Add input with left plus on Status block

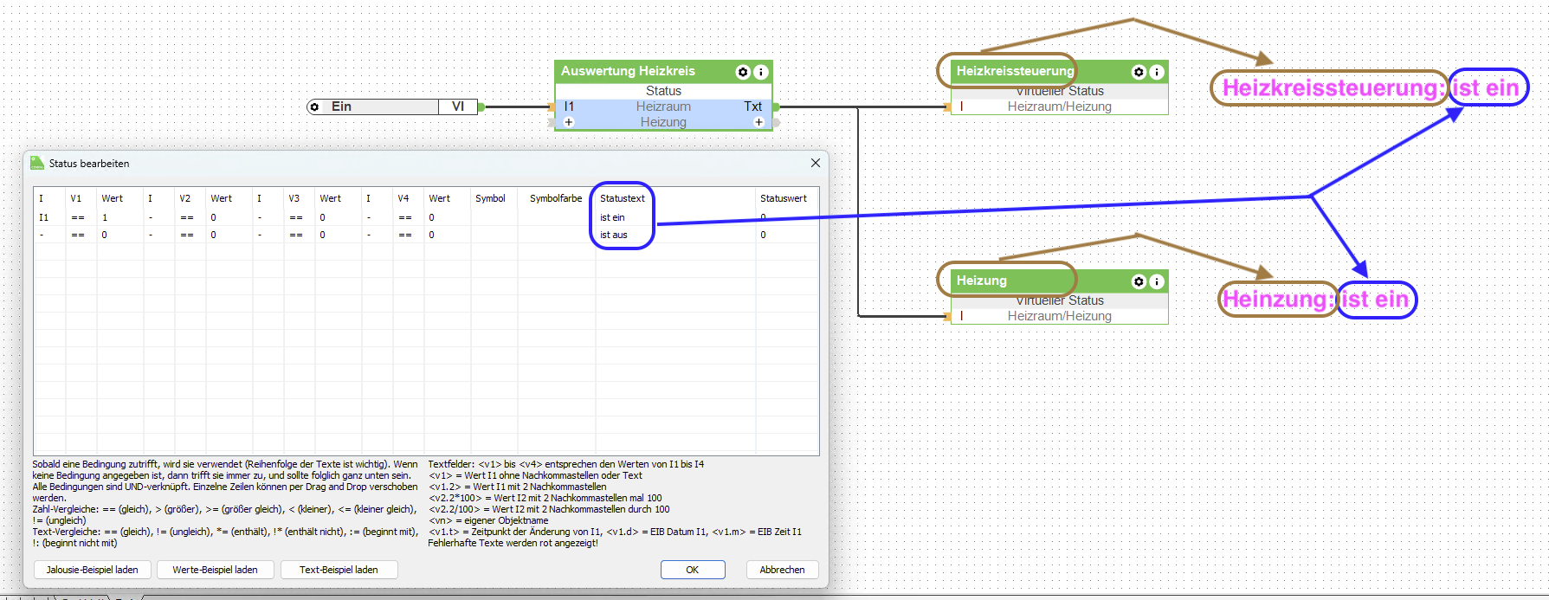pos(569,122)
